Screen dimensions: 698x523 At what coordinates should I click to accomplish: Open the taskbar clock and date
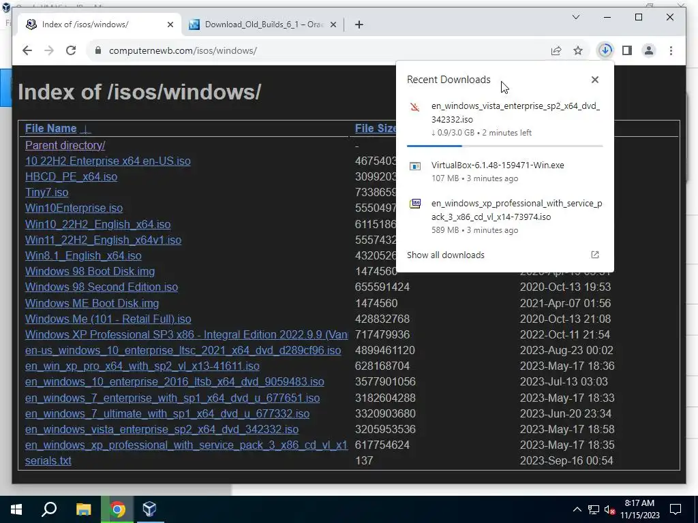point(639,509)
